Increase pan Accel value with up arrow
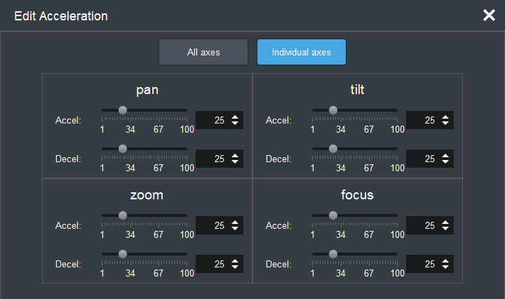 tap(234, 117)
